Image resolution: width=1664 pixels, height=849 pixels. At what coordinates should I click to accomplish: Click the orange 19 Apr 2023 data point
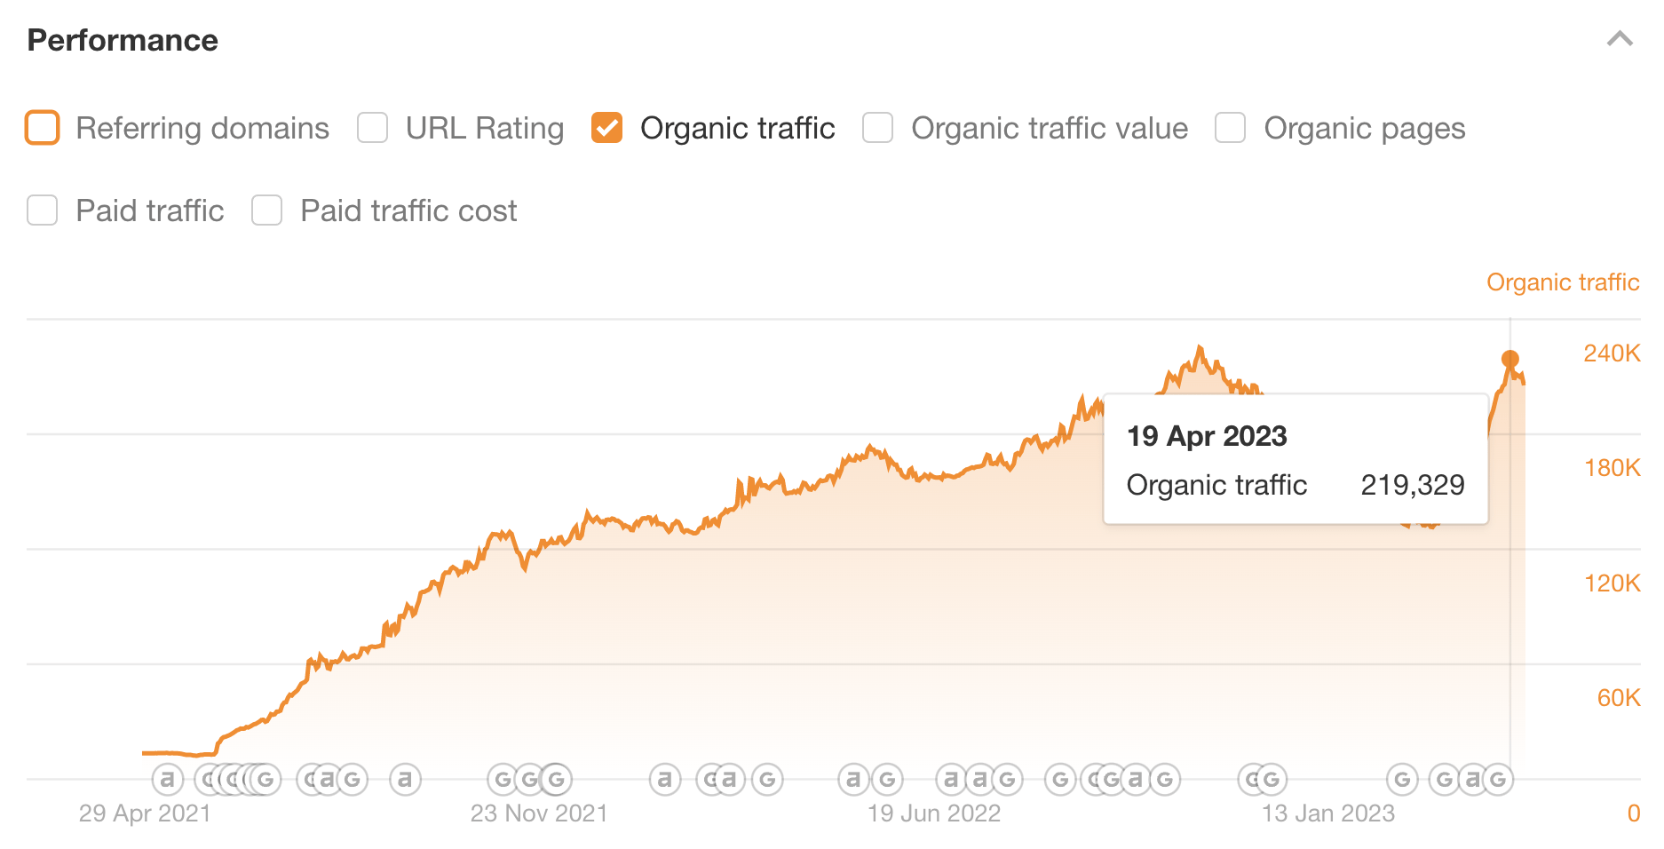click(1509, 357)
